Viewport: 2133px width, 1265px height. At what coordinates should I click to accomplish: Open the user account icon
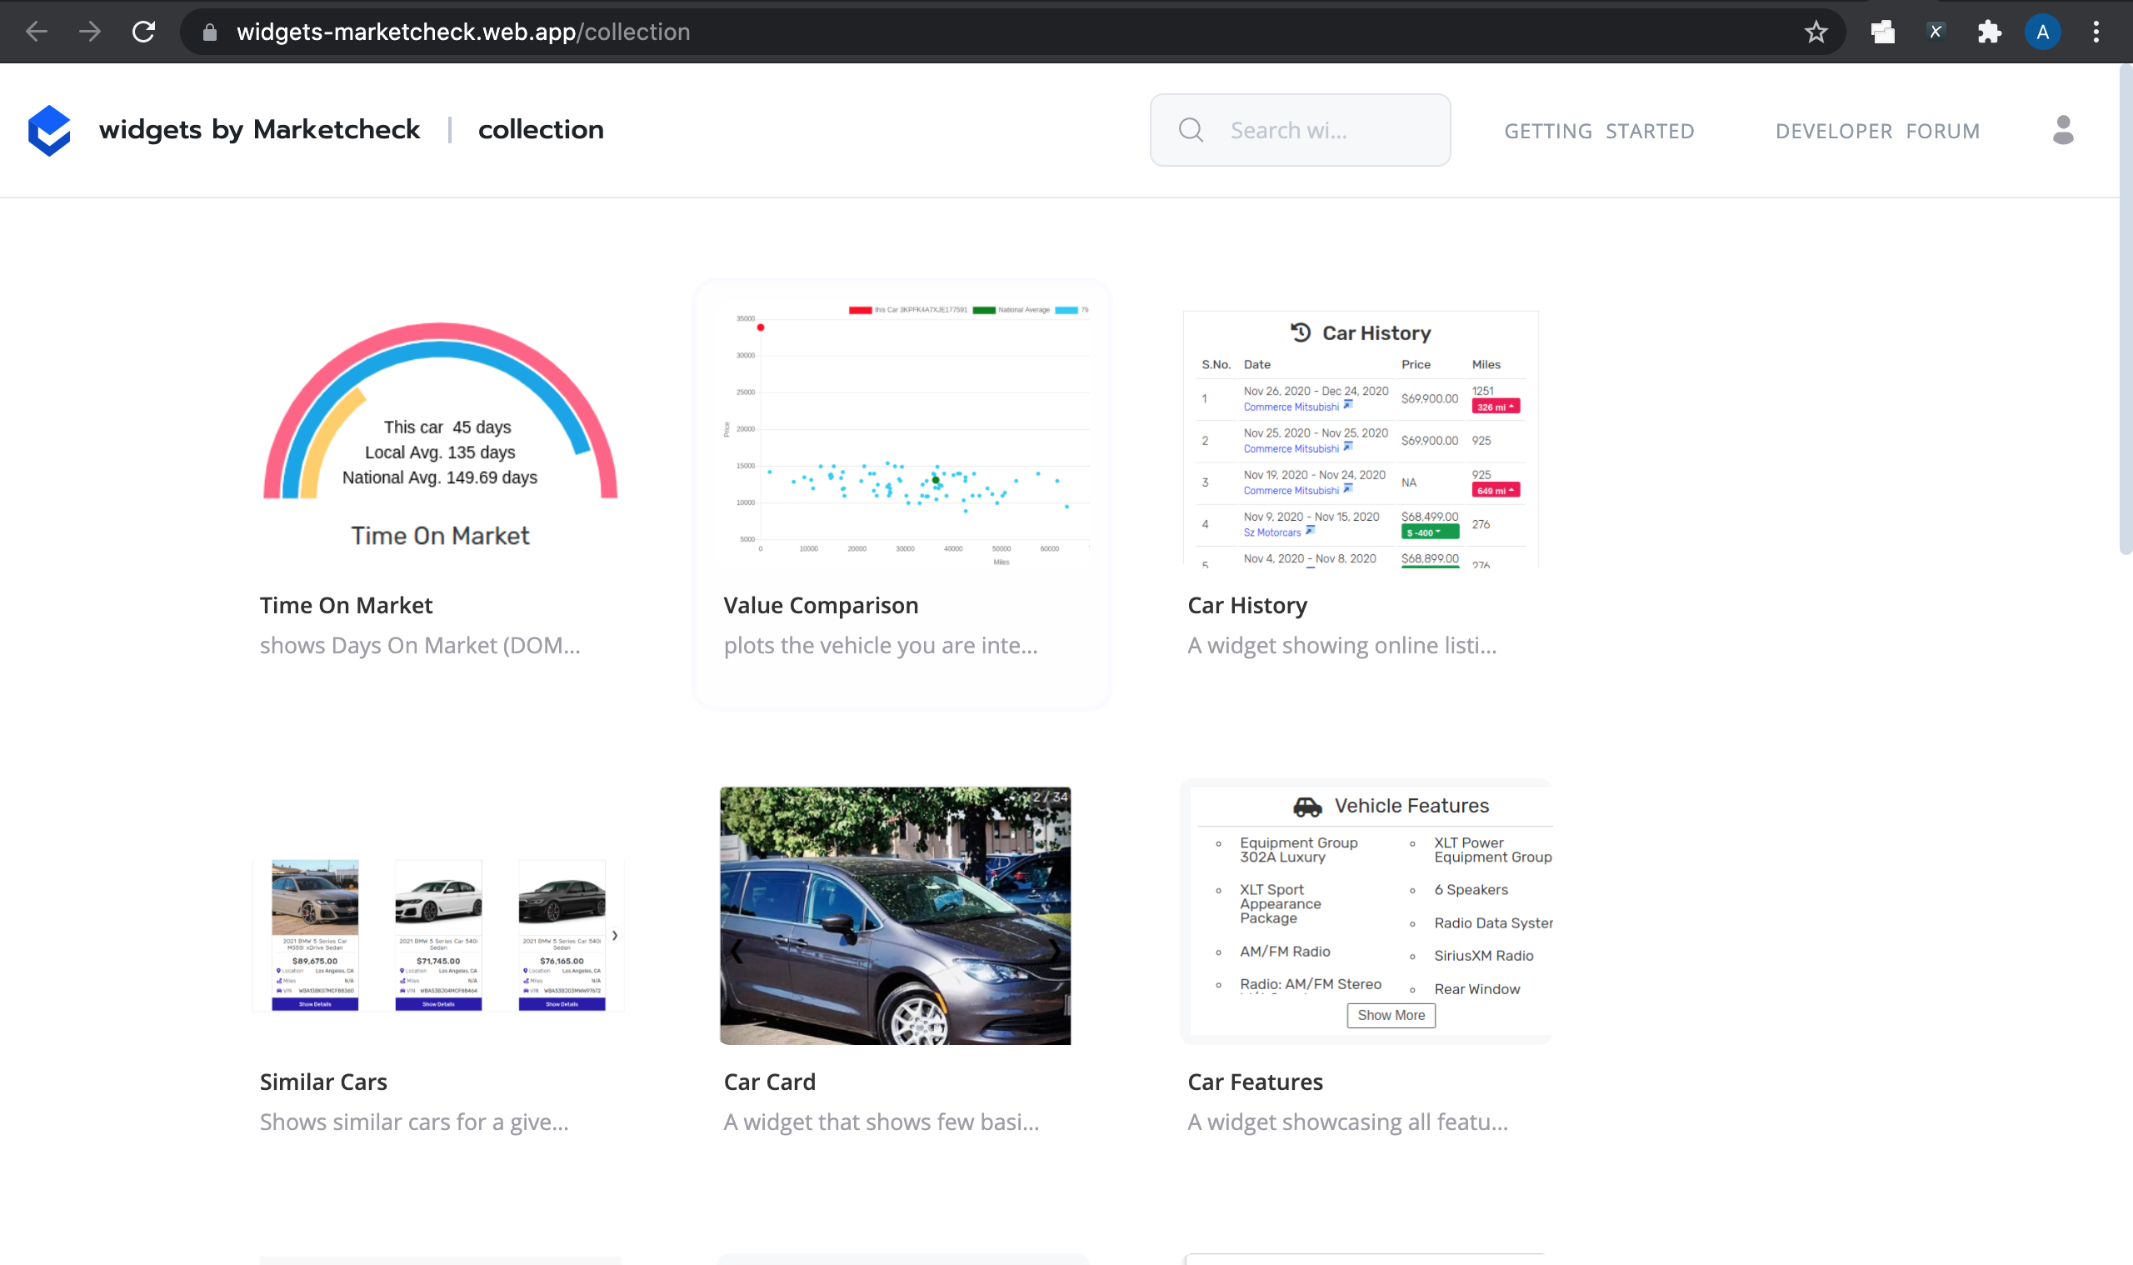click(2062, 129)
